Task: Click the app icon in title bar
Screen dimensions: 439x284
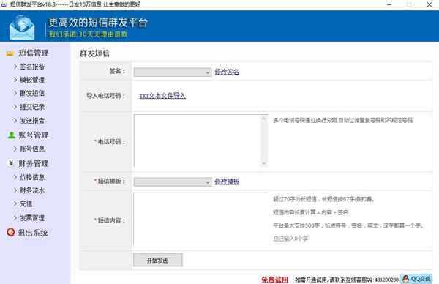Action: [x=4, y=4]
